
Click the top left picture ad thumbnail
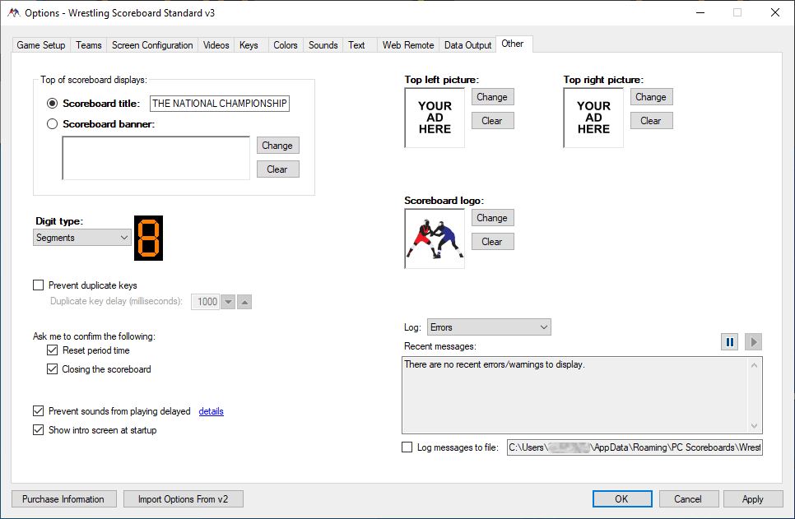(x=435, y=118)
